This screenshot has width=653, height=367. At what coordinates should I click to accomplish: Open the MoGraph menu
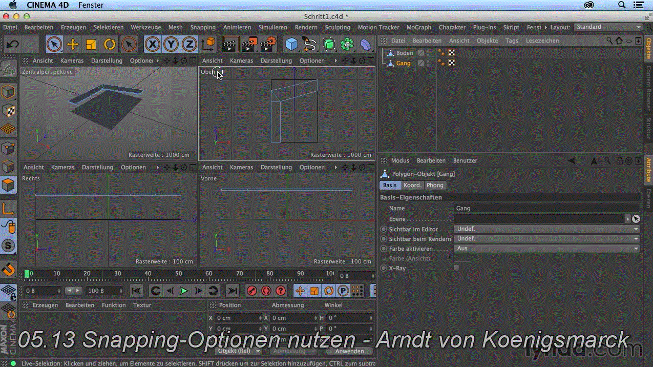coord(418,27)
